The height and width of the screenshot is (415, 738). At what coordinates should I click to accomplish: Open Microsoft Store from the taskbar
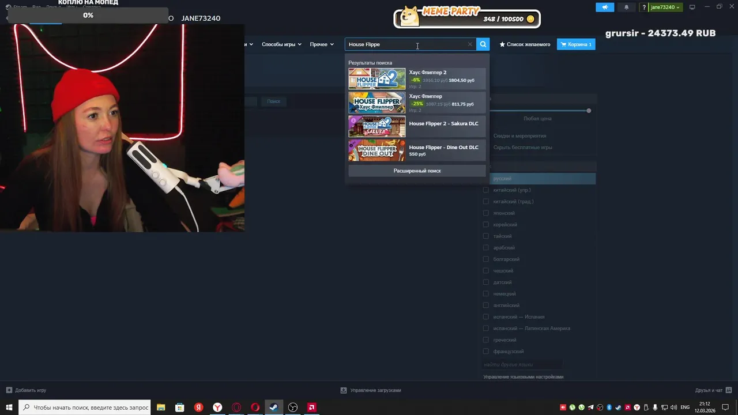tap(180, 408)
